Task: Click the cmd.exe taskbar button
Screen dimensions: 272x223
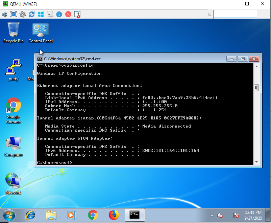Action: (x=134, y=215)
